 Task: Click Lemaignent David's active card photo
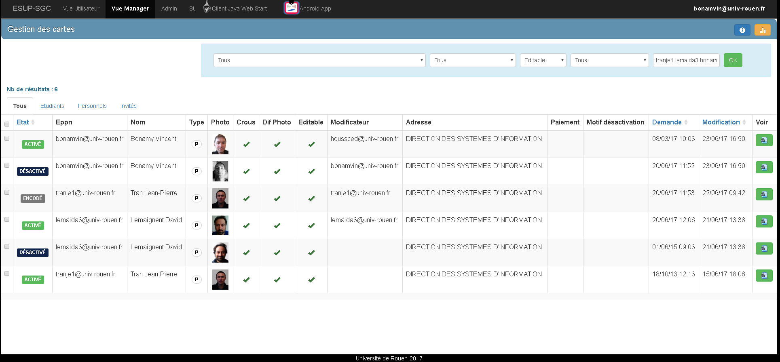pyautogui.click(x=220, y=225)
